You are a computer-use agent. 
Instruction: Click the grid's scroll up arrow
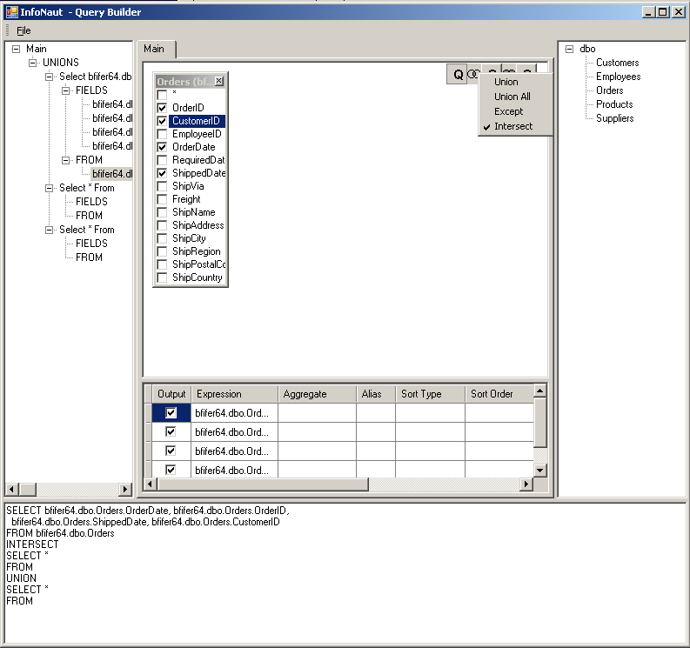click(x=539, y=392)
